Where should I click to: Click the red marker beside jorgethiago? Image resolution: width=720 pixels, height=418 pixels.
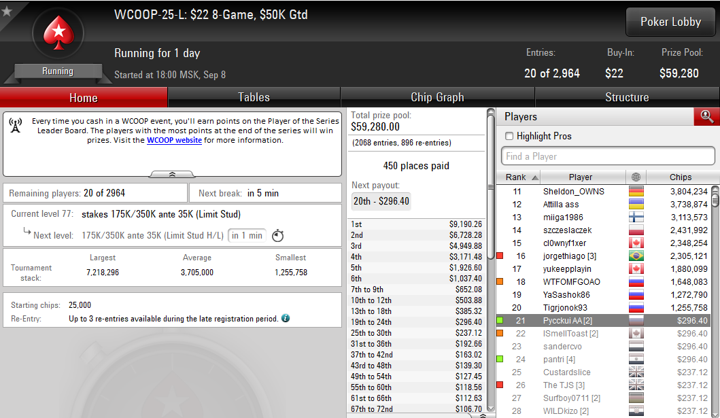coord(500,256)
